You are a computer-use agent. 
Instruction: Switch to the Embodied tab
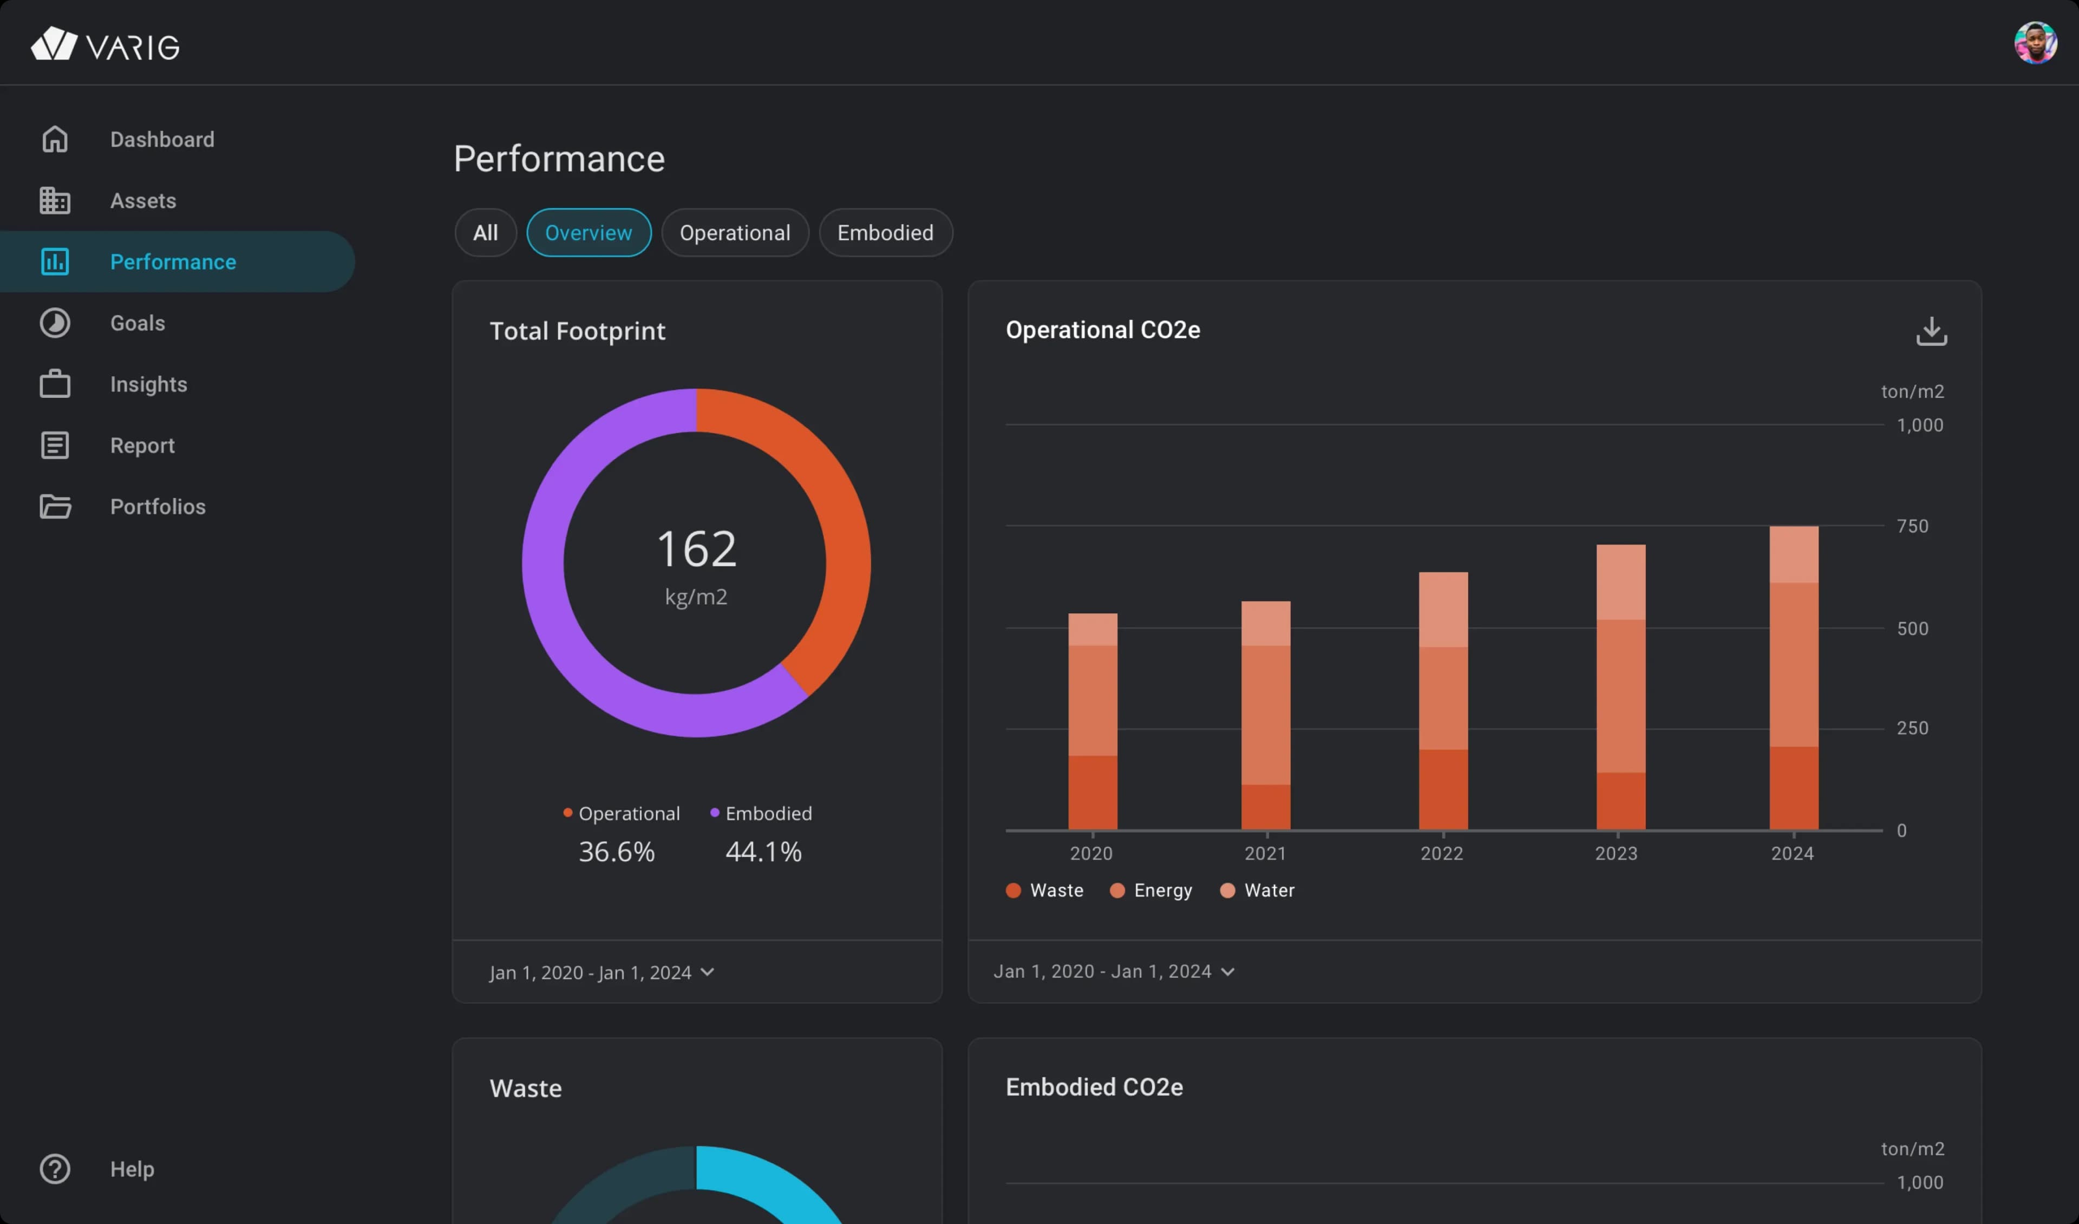tap(885, 233)
